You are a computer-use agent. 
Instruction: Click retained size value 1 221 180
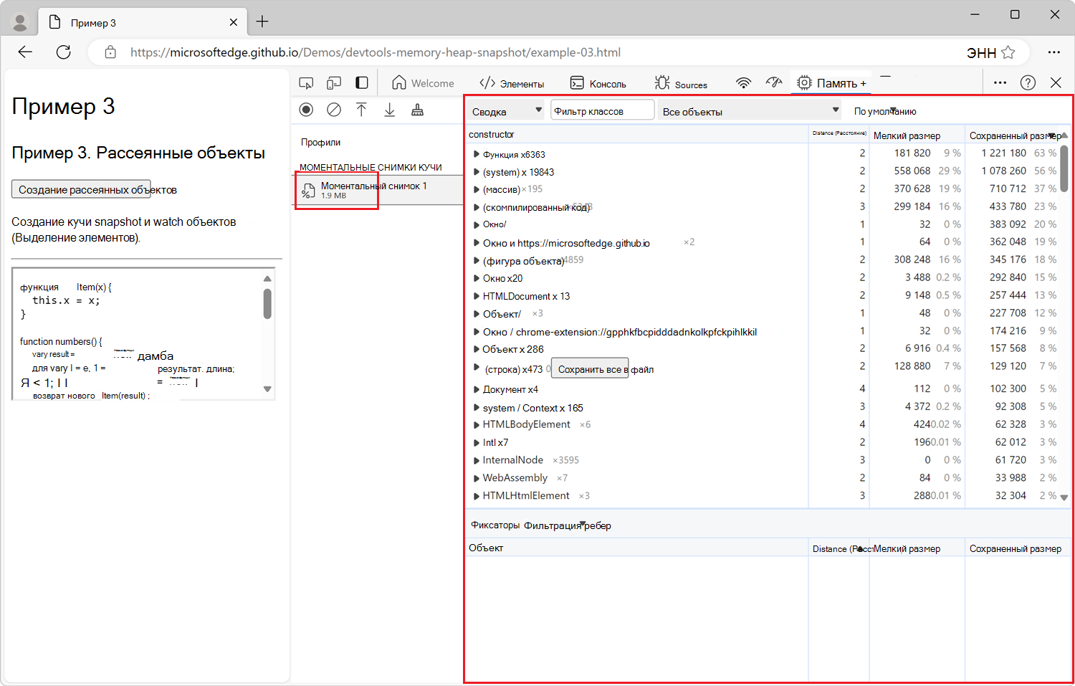click(1004, 153)
